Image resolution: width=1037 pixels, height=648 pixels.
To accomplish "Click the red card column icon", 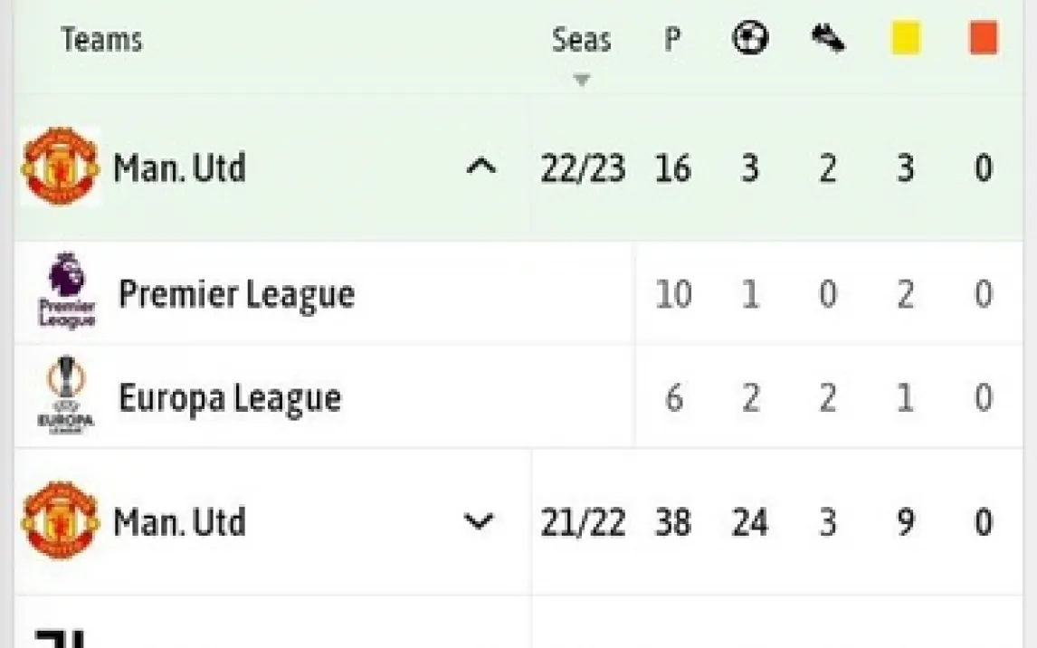I will pos(984,39).
